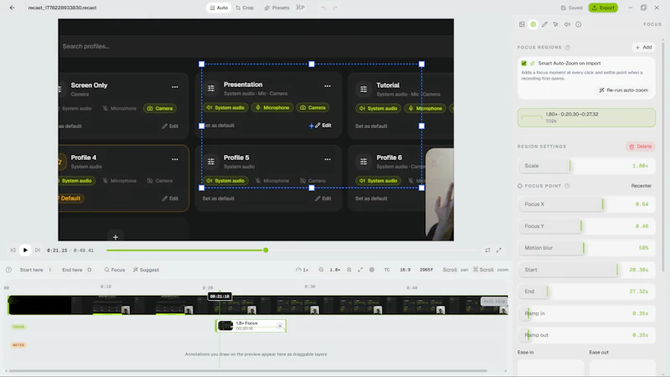Click the video clip track thumbnail strip
This screenshot has height=377, width=670.
258,305
